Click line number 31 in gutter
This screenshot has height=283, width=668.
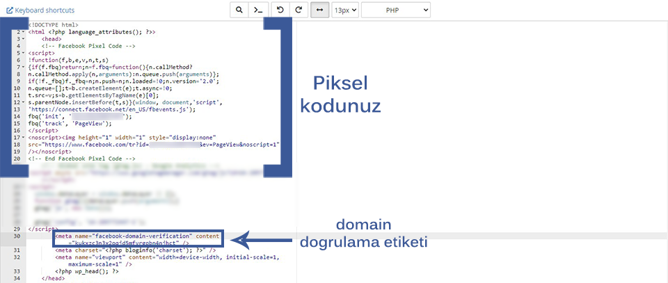coord(17,250)
